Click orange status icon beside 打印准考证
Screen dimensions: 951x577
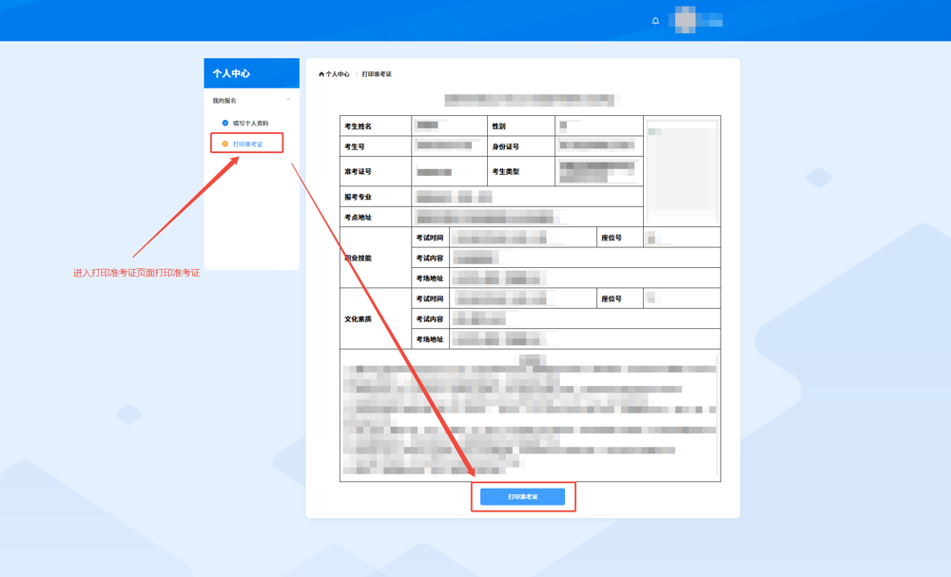click(x=225, y=144)
